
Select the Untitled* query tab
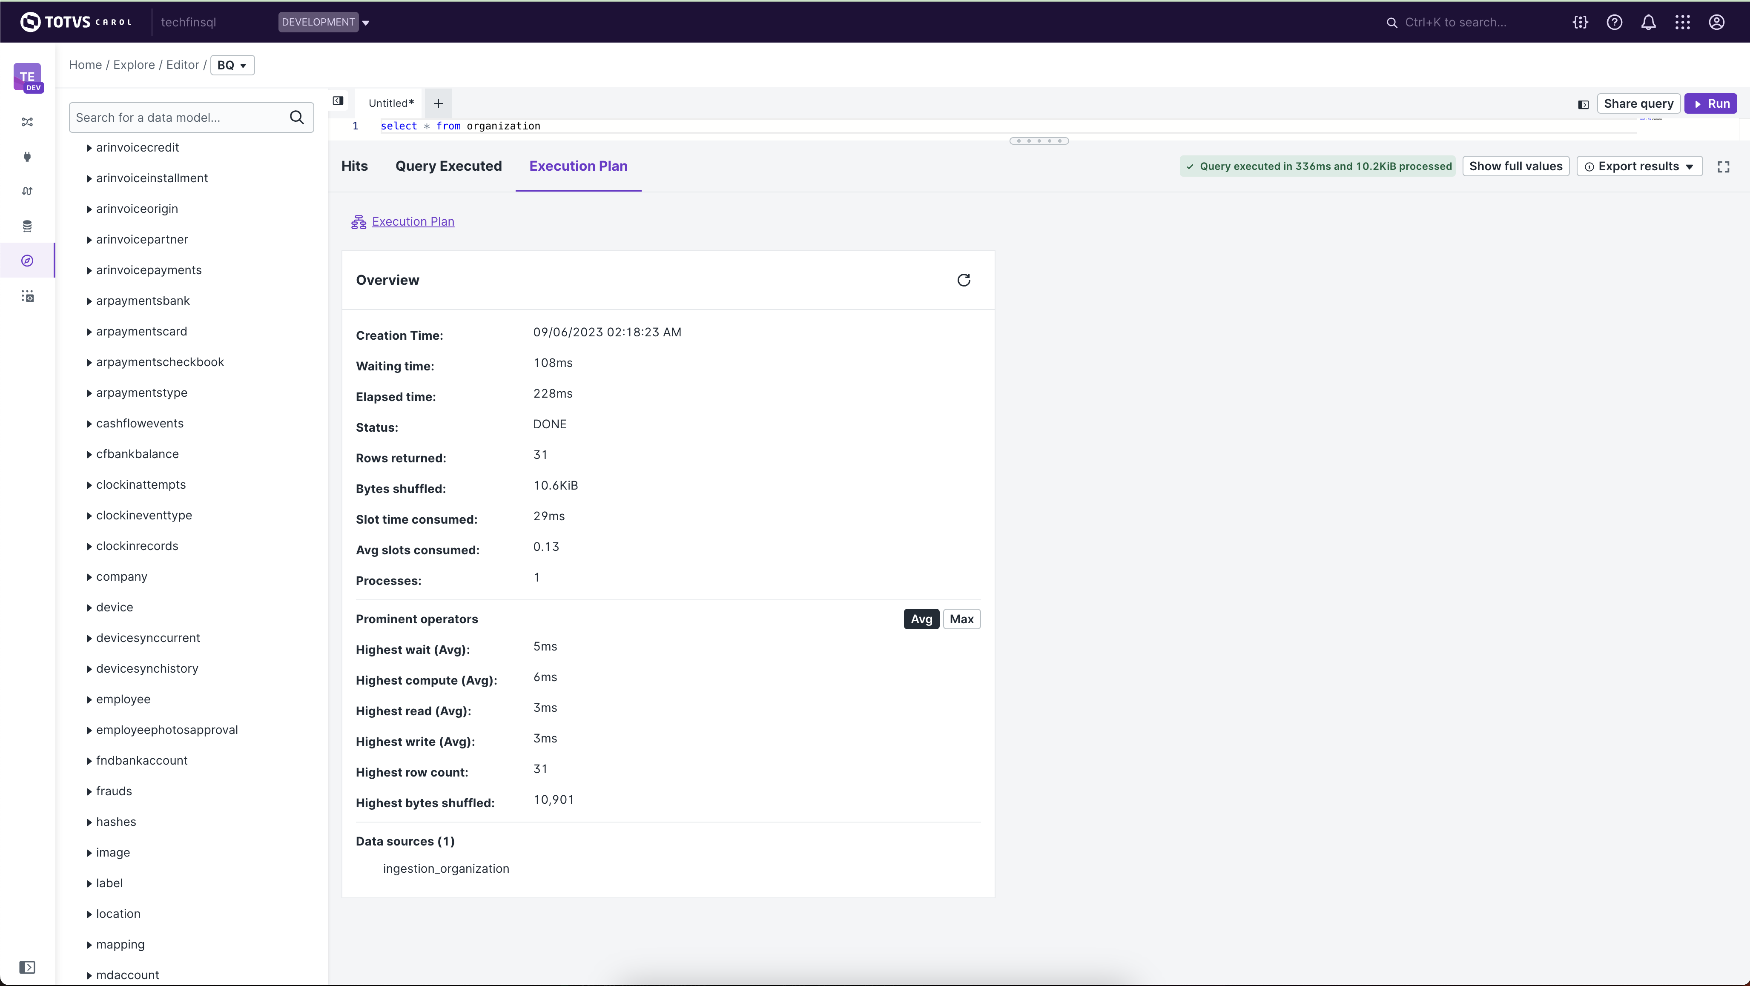click(x=391, y=103)
